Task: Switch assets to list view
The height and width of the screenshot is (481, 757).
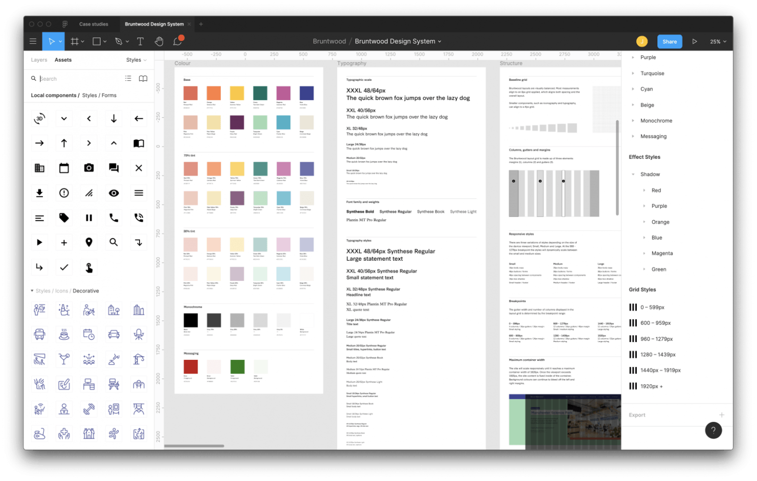Action: [x=128, y=78]
